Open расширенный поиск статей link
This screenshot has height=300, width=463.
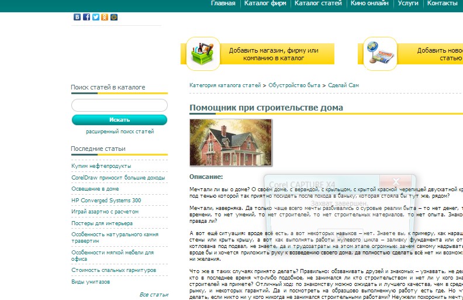click(120, 132)
